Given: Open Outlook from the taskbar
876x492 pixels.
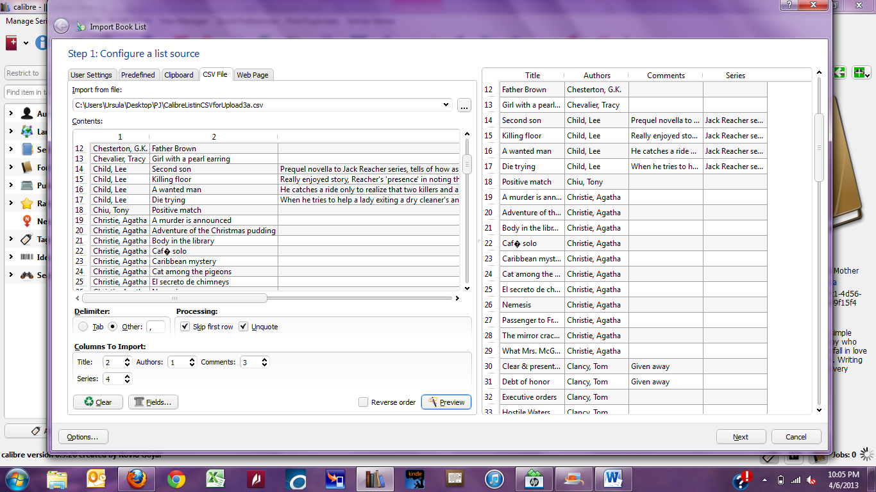Looking at the screenshot, I should tap(97, 479).
